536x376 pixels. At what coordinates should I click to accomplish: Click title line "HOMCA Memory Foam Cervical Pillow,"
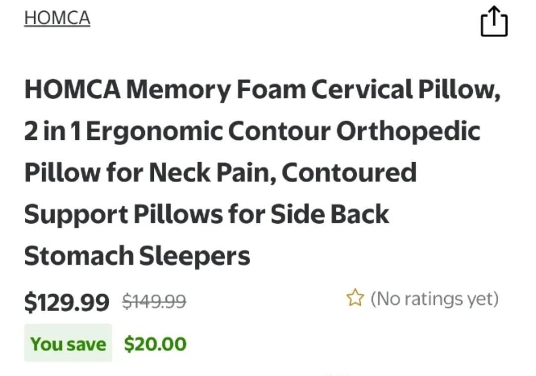[x=262, y=90]
